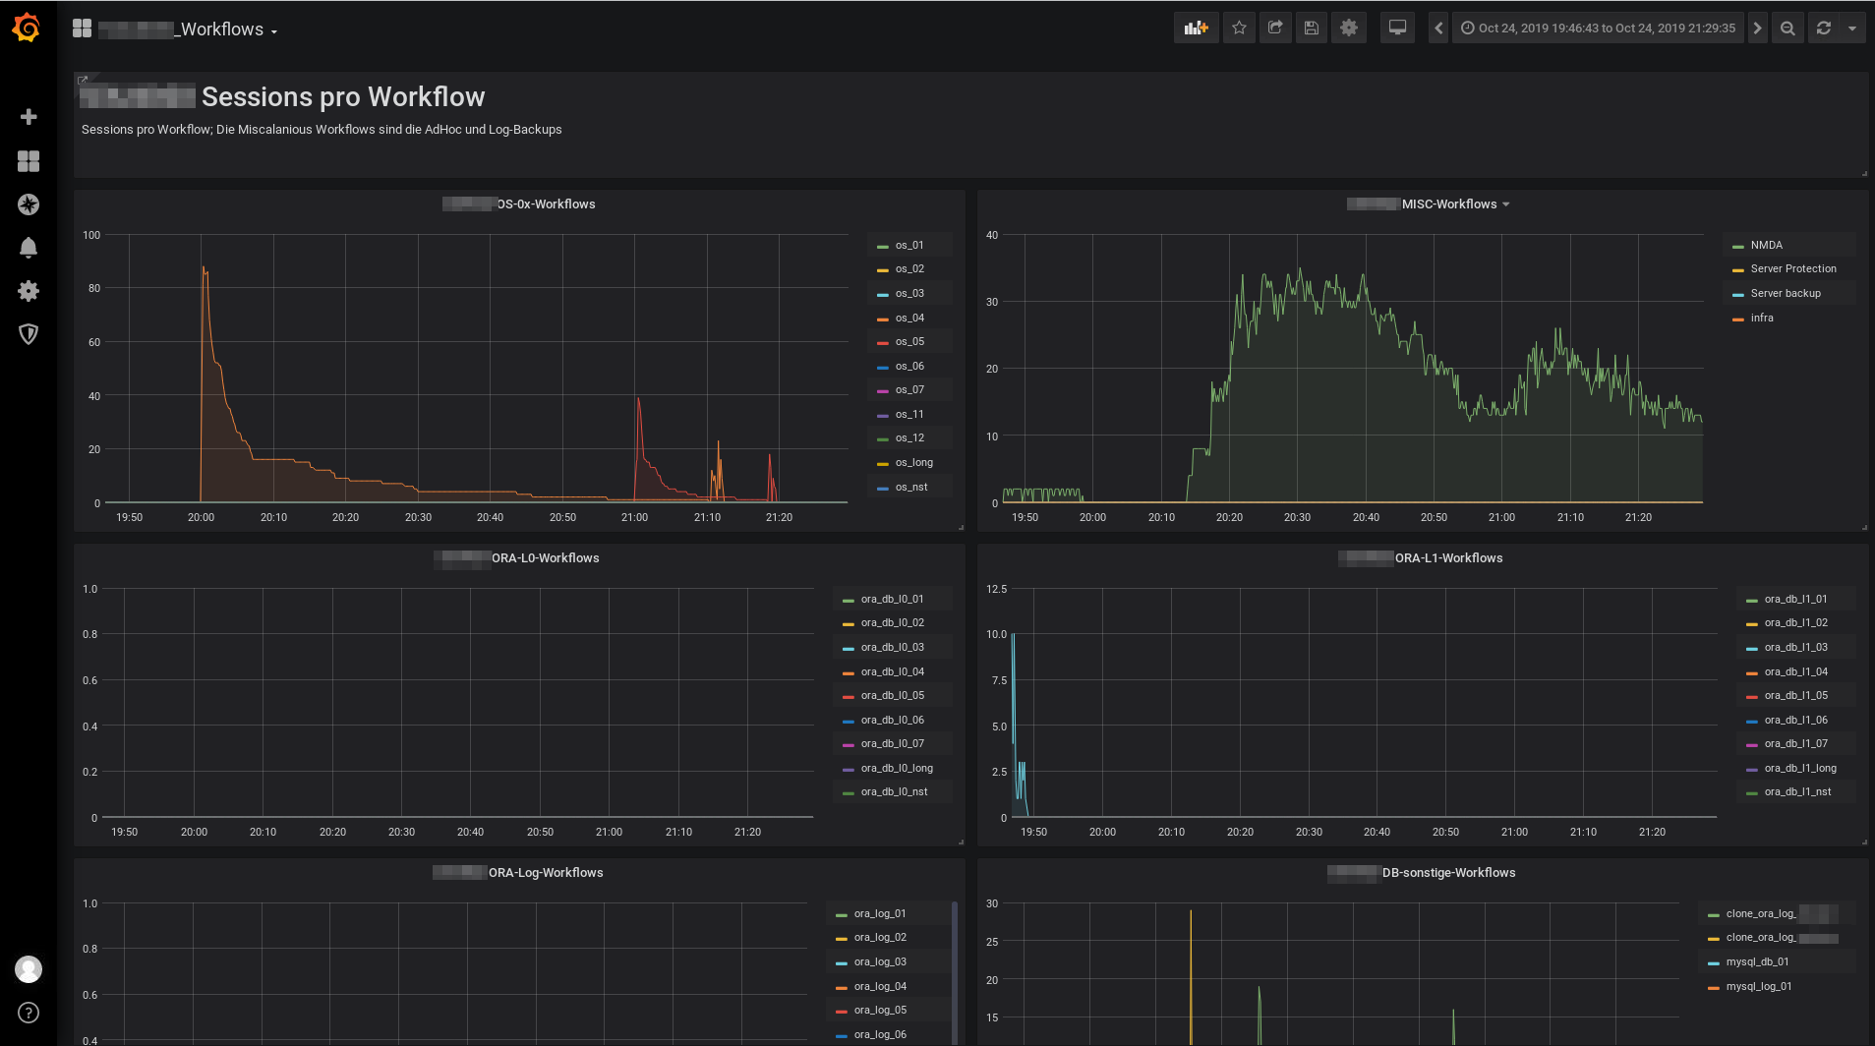
Task: Select ora_db_l1_nst legend entry
Action: pyautogui.click(x=1797, y=791)
